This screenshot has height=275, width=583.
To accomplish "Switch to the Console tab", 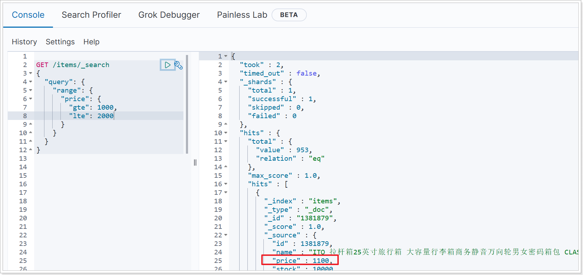I will coord(28,15).
